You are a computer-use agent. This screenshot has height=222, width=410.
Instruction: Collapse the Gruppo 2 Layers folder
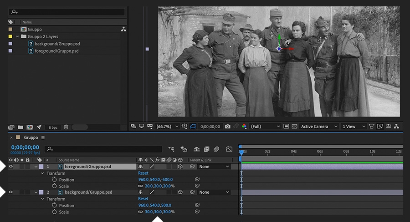18,36
